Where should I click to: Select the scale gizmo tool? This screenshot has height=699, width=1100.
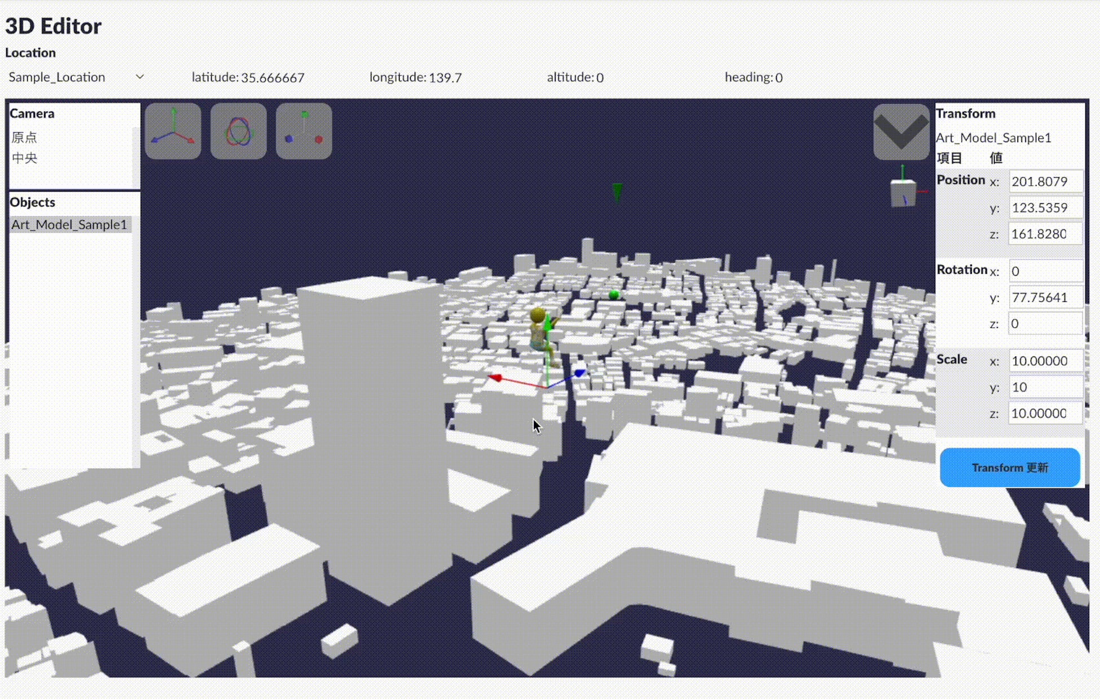[x=303, y=131]
